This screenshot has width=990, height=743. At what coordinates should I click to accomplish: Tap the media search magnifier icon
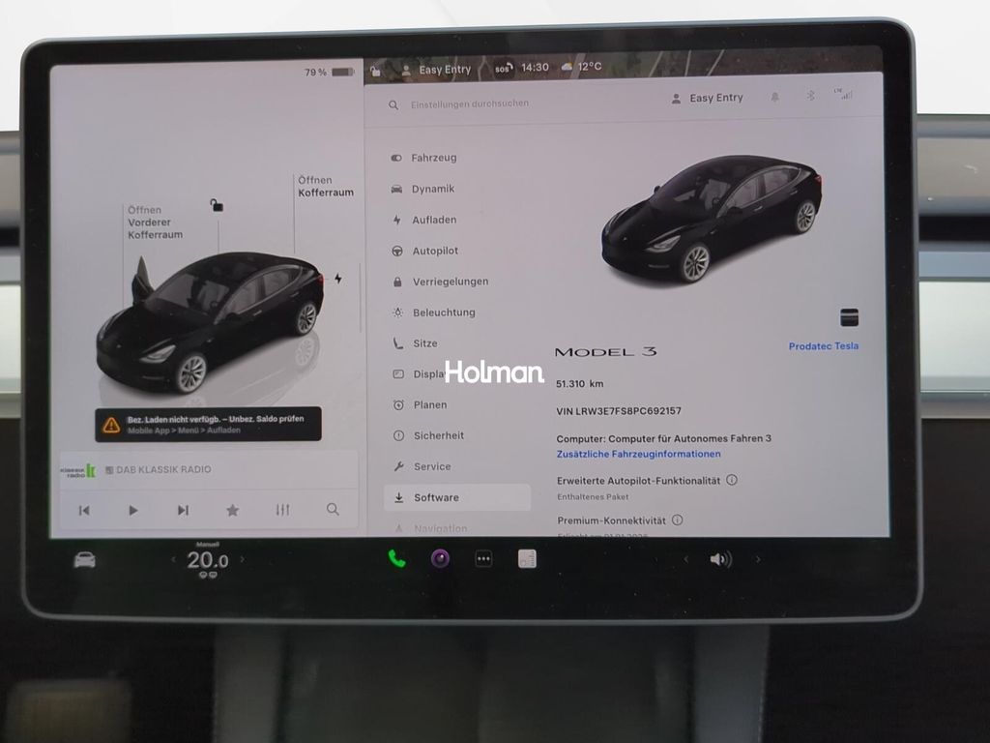pyautogui.click(x=333, y=509)
